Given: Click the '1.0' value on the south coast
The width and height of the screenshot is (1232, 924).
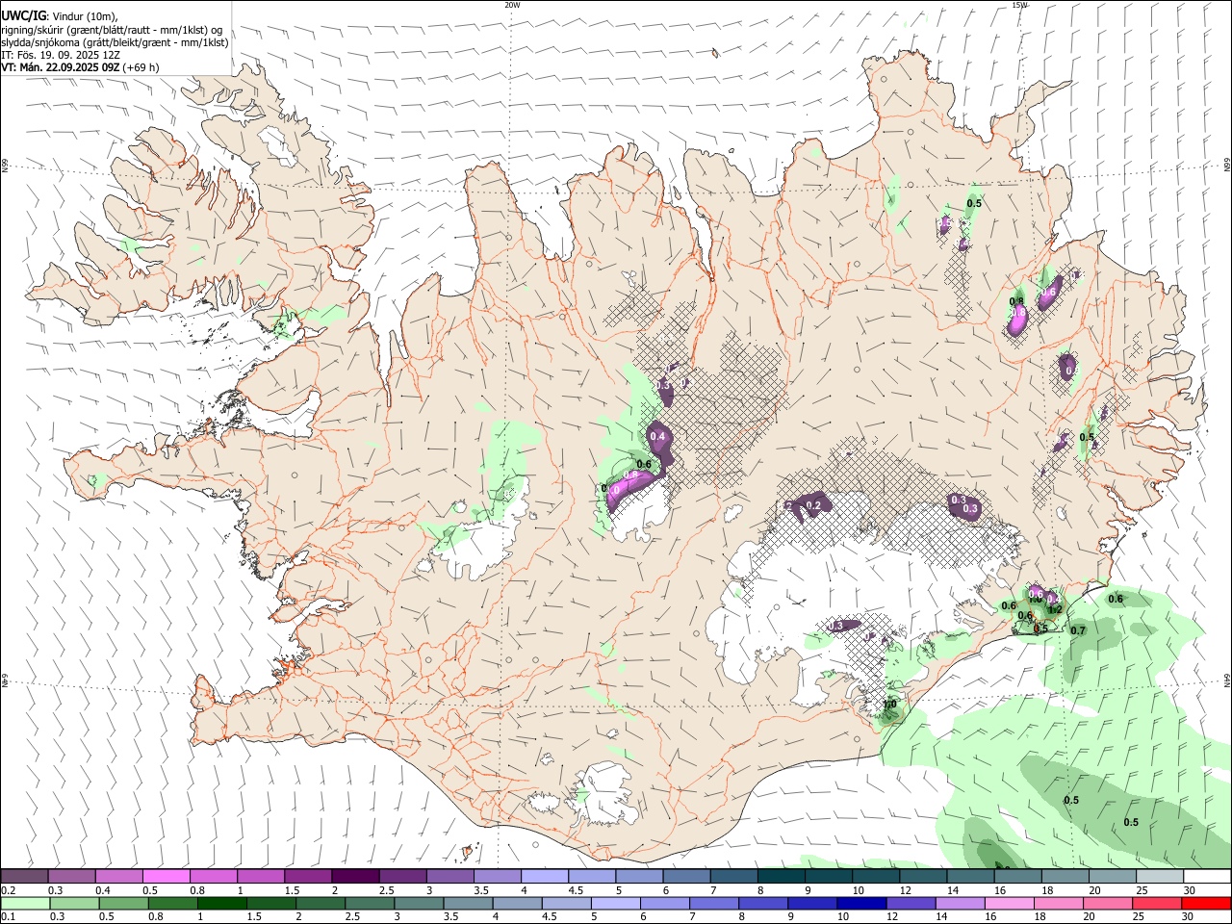Looking at the screenshot, I should coord(890,705).
